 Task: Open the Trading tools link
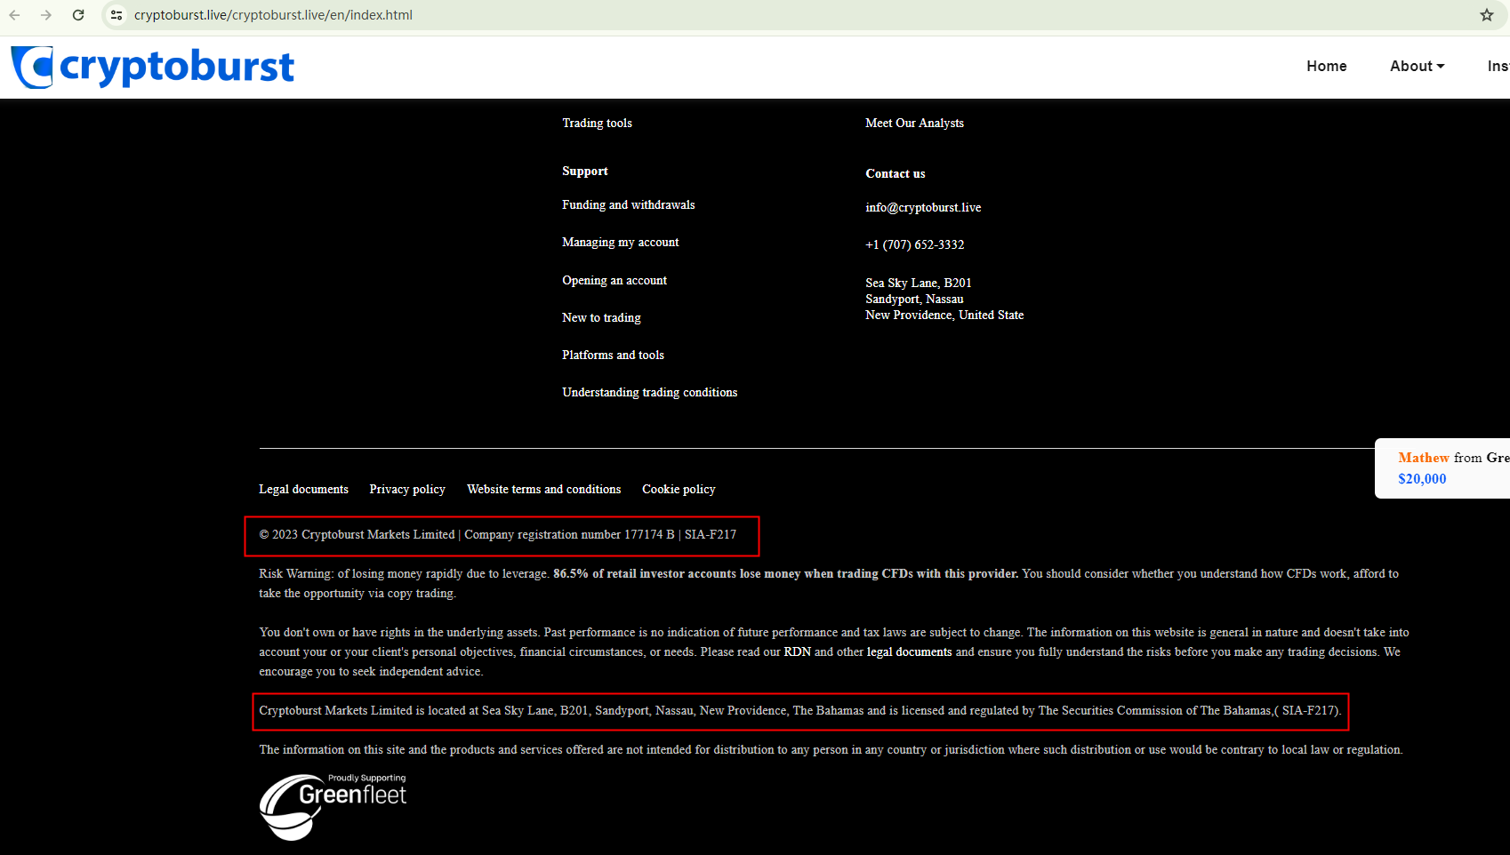pyautogui.click(x=597, y=123)
